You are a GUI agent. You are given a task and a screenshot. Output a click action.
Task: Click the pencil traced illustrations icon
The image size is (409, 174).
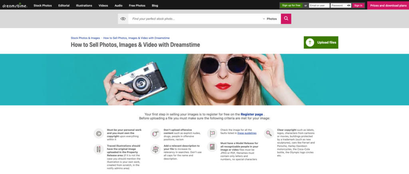[99, 150]
